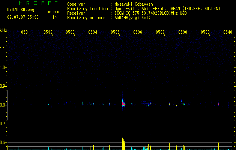This screenshot has height=150, width=236.
Task: Select the file name 07070530.png
Action: [x=21, y=10]
